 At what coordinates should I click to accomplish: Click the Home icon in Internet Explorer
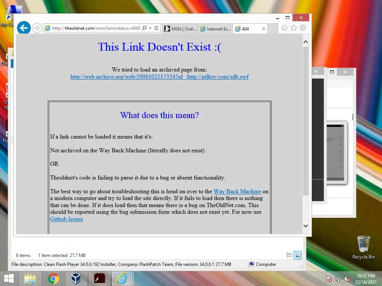tap(285, 28)
